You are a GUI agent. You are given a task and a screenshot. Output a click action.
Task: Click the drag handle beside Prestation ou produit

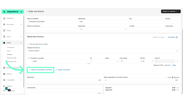tap(29, 58)
